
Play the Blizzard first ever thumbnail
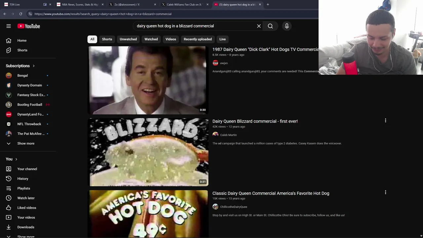148,152
